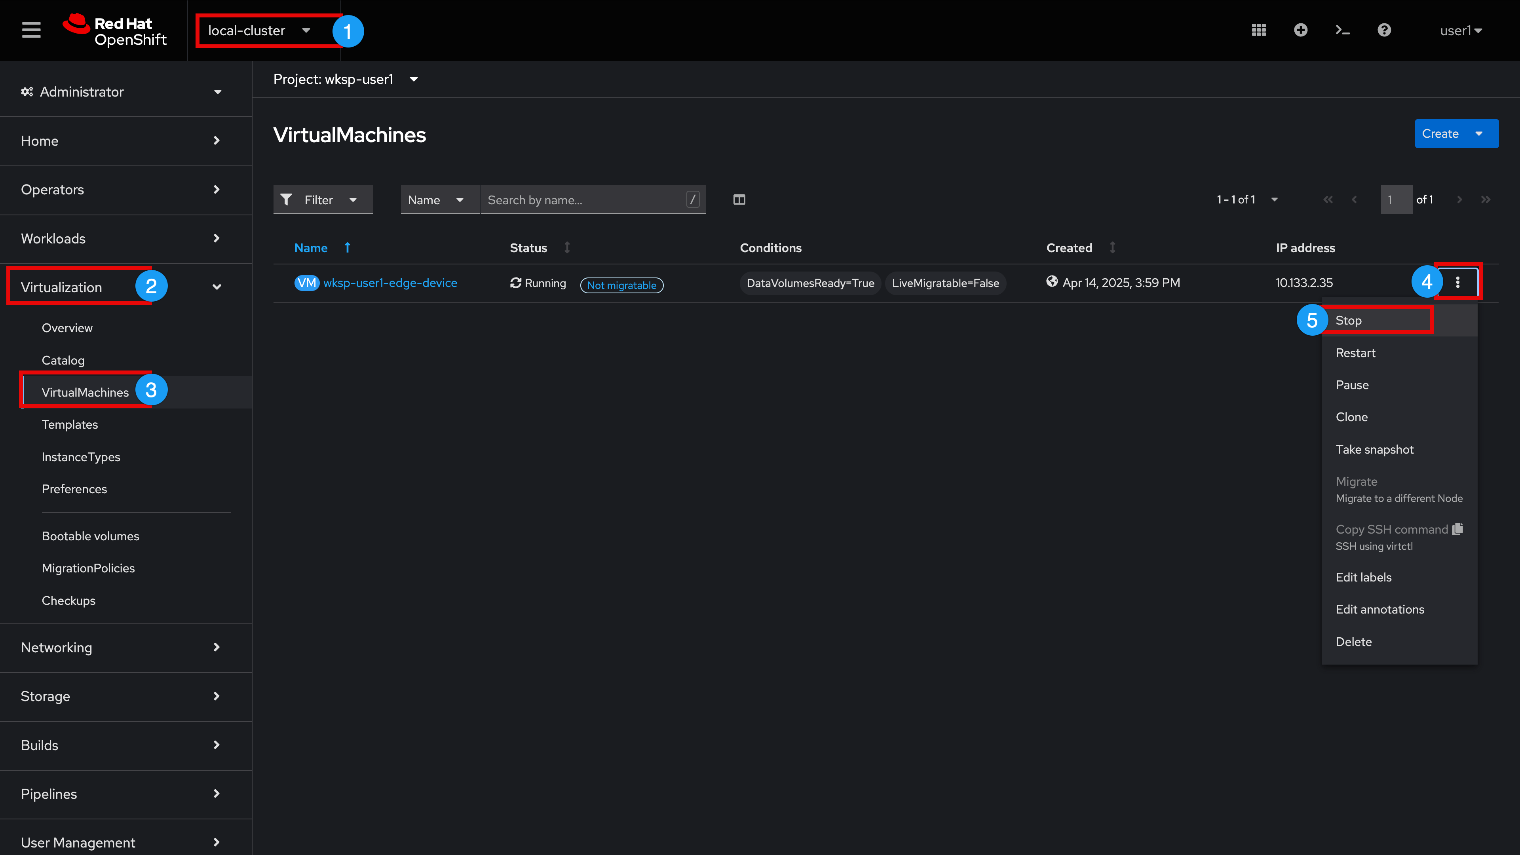Open the Filter dropdown
Screen dimensions: 1520x855
[x=323, y=199]
